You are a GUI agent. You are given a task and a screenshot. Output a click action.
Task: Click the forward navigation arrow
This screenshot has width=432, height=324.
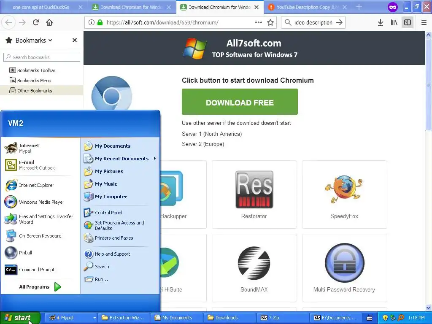click(22, 23)
